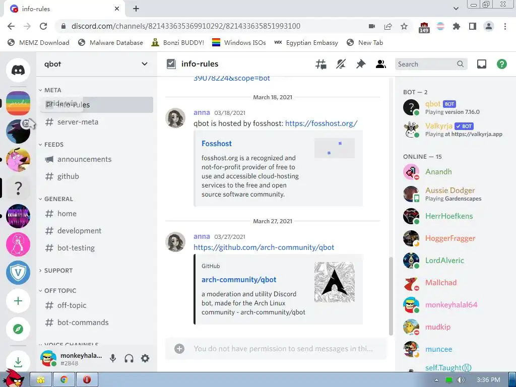Image resolution: width=516 pixels, height=387 pixels.
Task: Open Arch logo embed thumbnail
Action: tap(335, 282)
